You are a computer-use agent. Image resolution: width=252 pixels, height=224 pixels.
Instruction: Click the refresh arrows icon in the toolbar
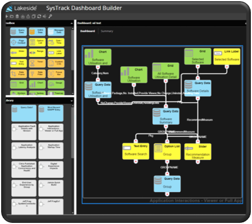point(39,17)
